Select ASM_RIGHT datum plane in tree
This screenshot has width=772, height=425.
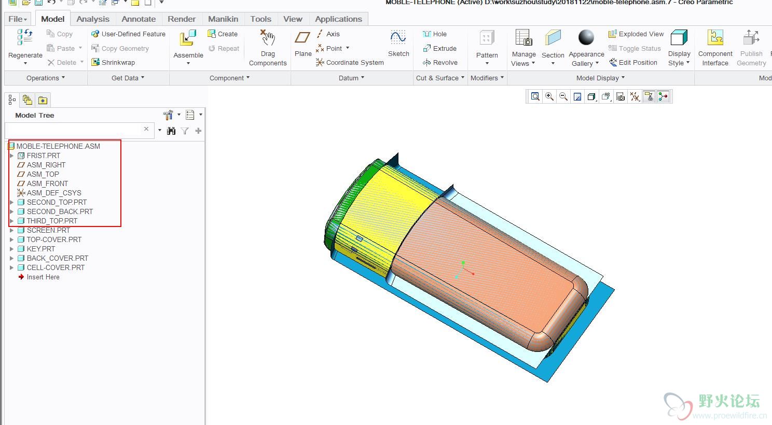42,165
